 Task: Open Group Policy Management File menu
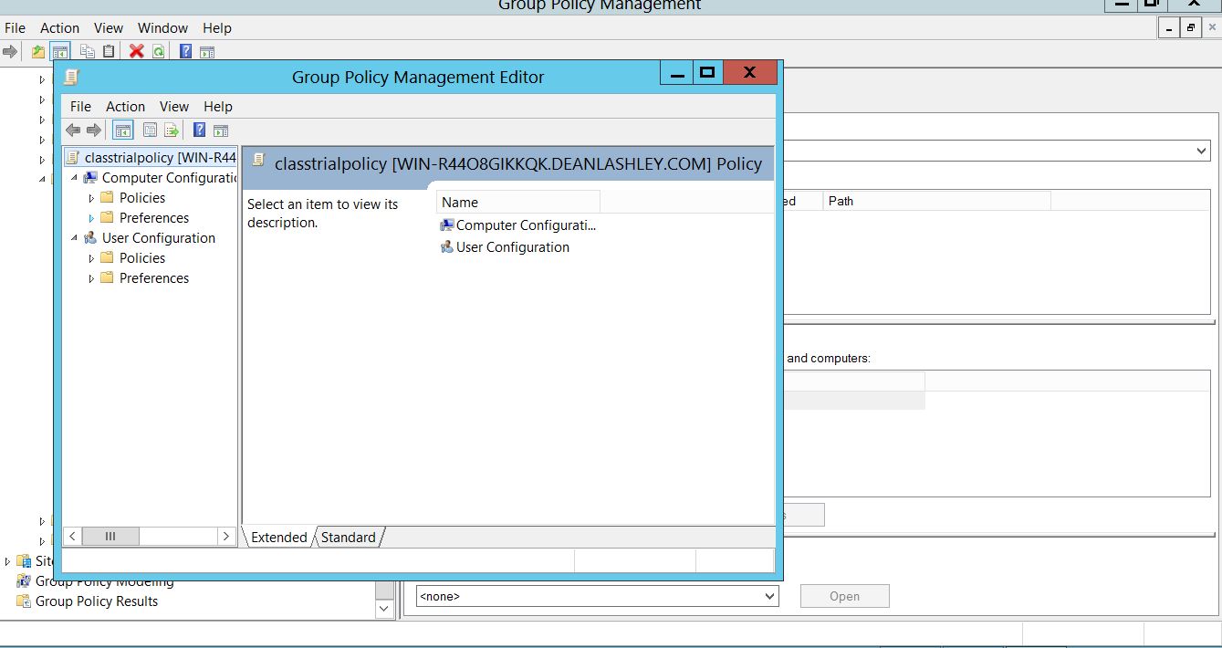15,28
